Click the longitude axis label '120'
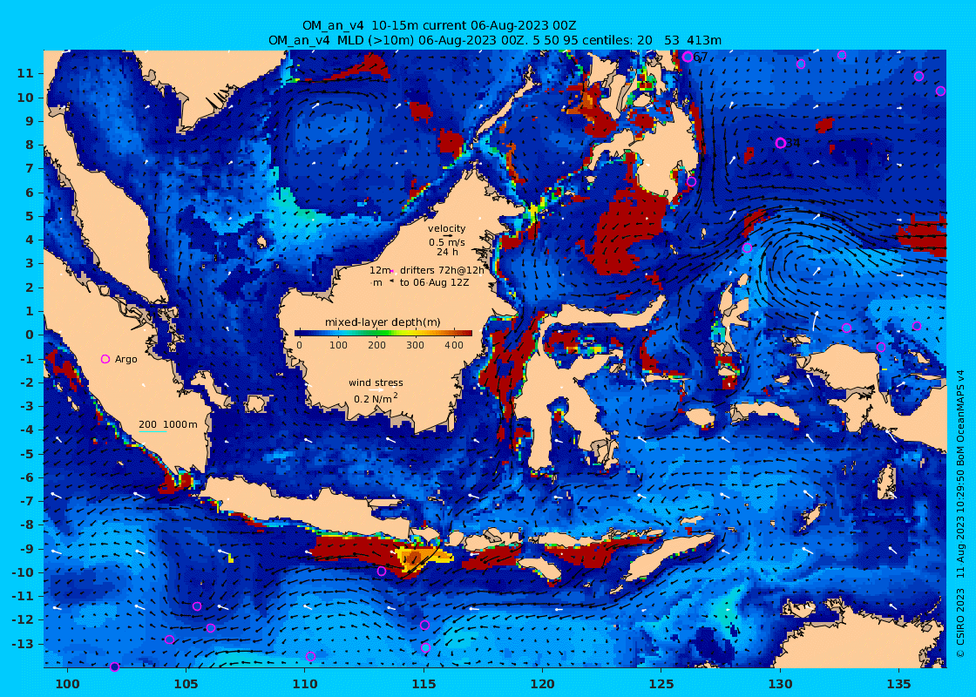 [x=543, y=683]
